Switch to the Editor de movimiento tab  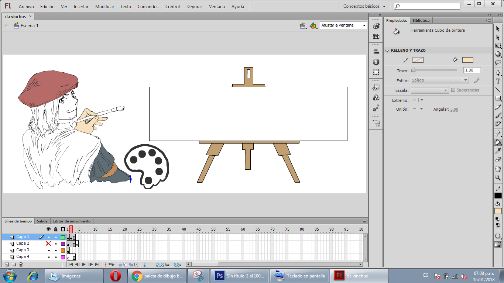[72, 221]
